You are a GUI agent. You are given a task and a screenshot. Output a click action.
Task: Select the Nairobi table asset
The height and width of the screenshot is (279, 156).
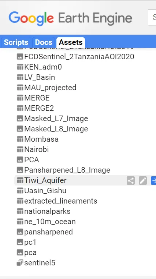point(37,149)
